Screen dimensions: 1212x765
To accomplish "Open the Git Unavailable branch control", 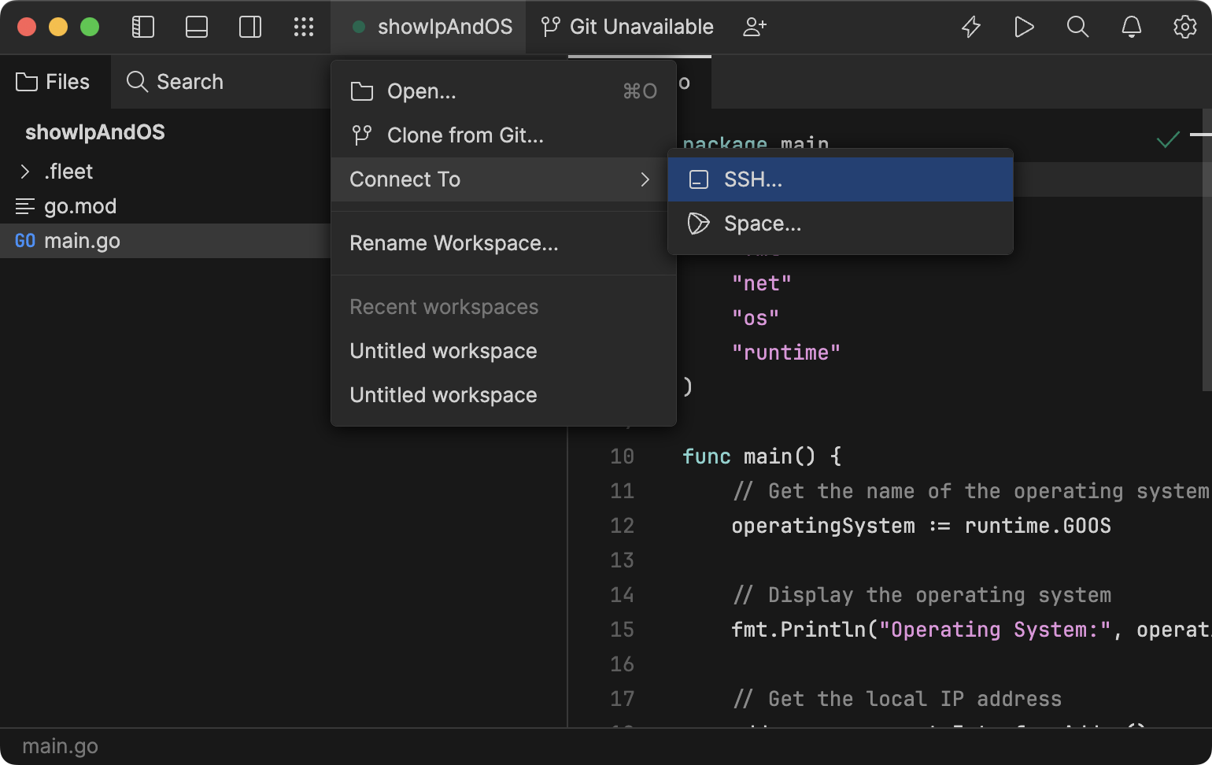I will click(626, 26).
